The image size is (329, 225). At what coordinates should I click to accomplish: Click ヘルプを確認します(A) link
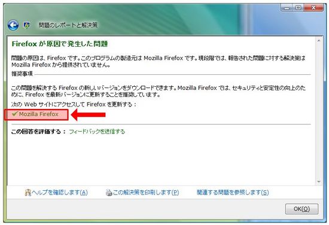[60, 192]
